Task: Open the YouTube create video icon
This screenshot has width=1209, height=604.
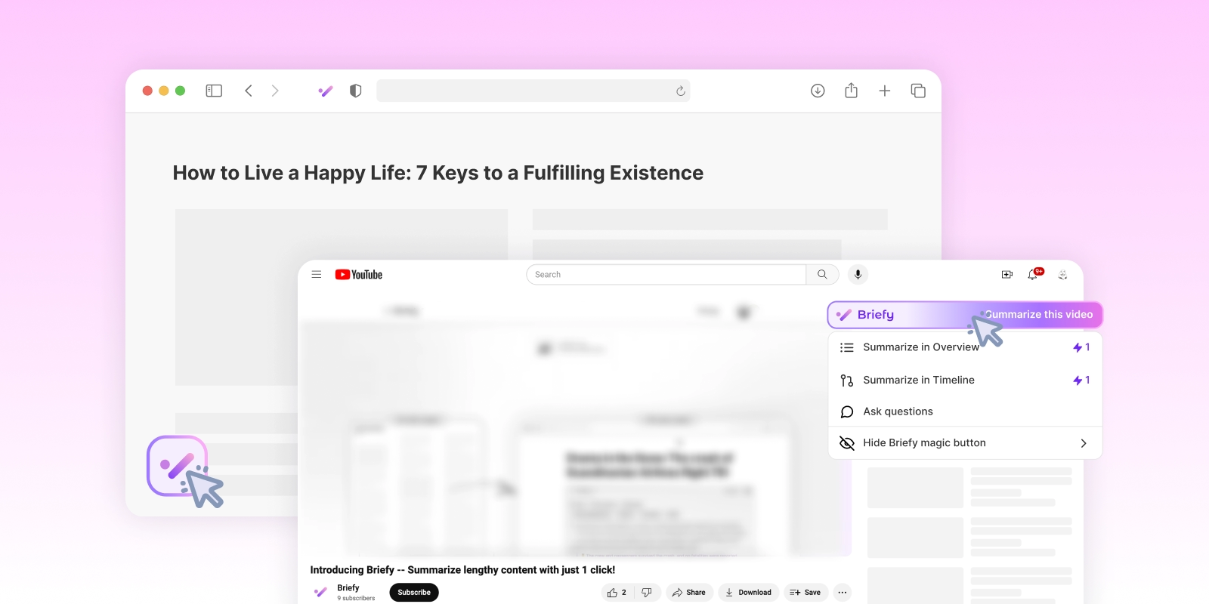Action: 1007,275
